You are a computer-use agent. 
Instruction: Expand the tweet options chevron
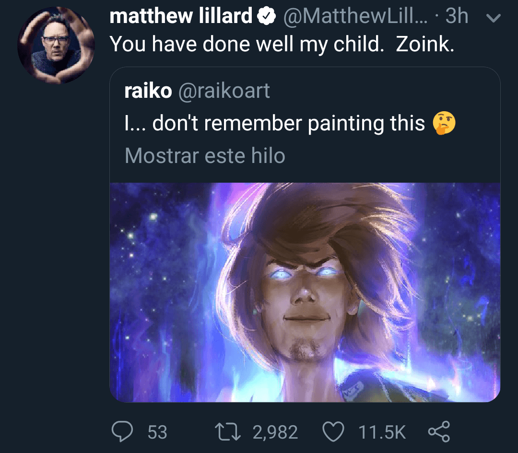click(x=494, y=18)
